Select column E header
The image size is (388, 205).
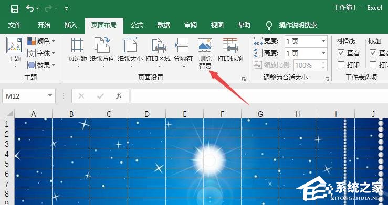point(185,114)
